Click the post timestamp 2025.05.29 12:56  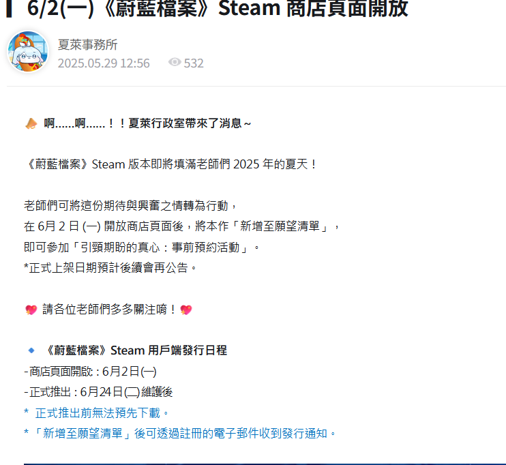click(104, 63)
